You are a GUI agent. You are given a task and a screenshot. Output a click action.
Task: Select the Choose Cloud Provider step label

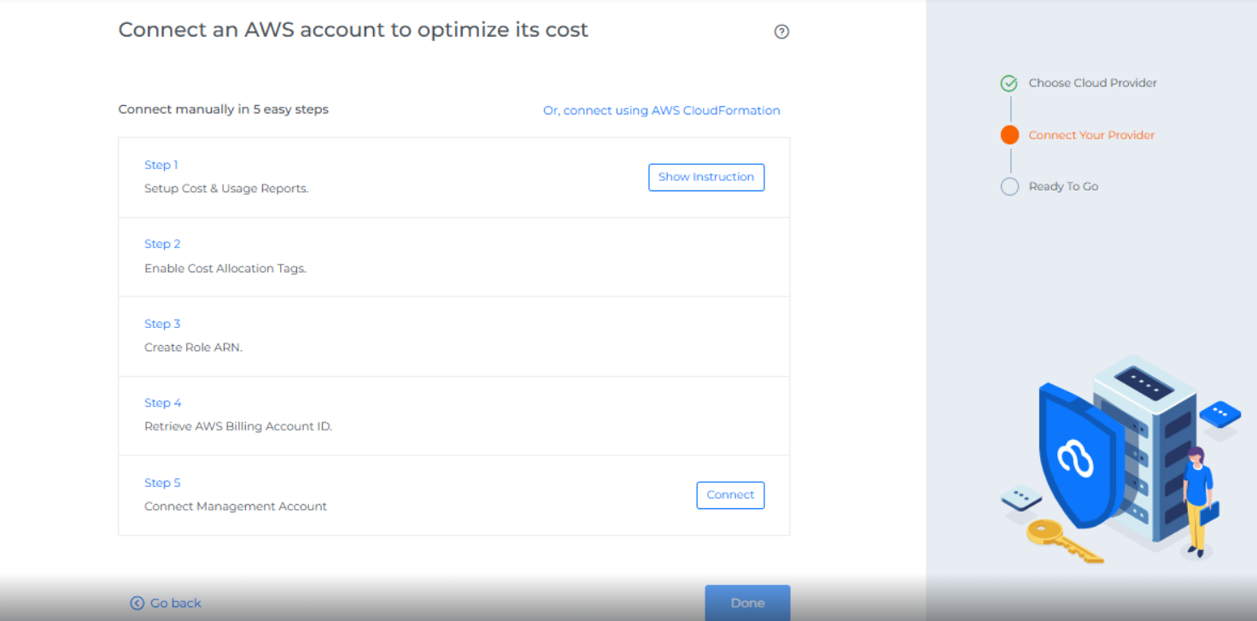[1092, 83]
